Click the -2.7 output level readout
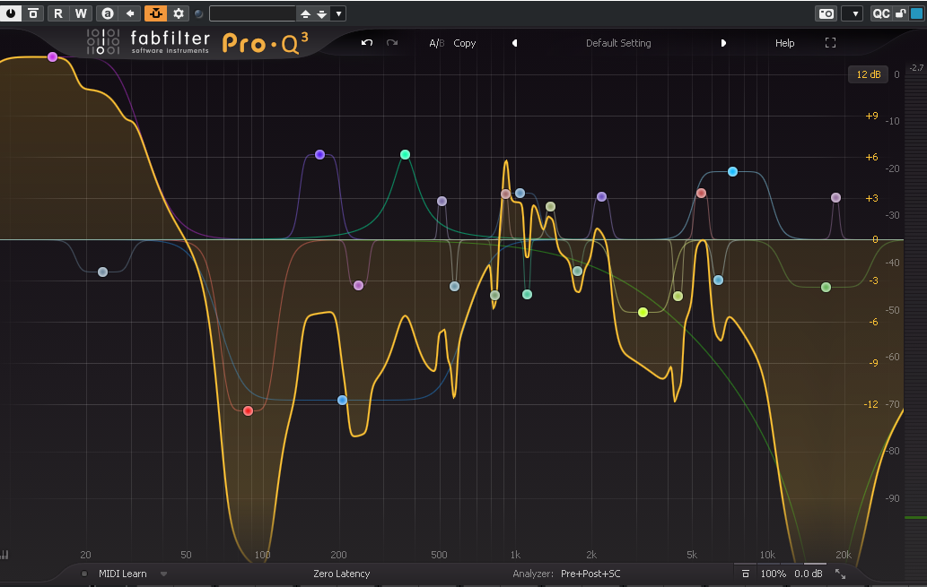The width and height of the screenshot is (927, 587). point(916,68)
